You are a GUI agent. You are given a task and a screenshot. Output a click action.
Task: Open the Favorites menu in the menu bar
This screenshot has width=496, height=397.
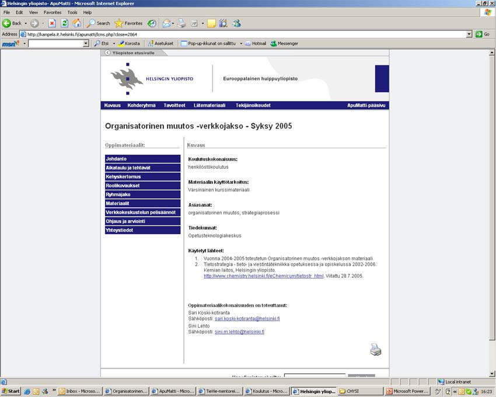coord(53,12)
